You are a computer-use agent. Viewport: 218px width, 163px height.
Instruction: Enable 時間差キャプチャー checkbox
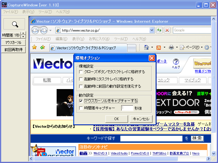(81, 108)
